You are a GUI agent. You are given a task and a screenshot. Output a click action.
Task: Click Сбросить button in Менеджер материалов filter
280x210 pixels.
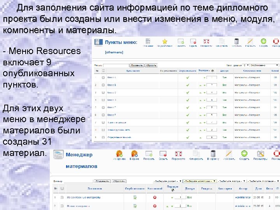[119, 181]
